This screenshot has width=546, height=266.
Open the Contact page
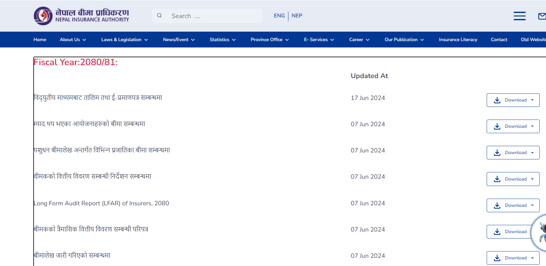point(499,40)
